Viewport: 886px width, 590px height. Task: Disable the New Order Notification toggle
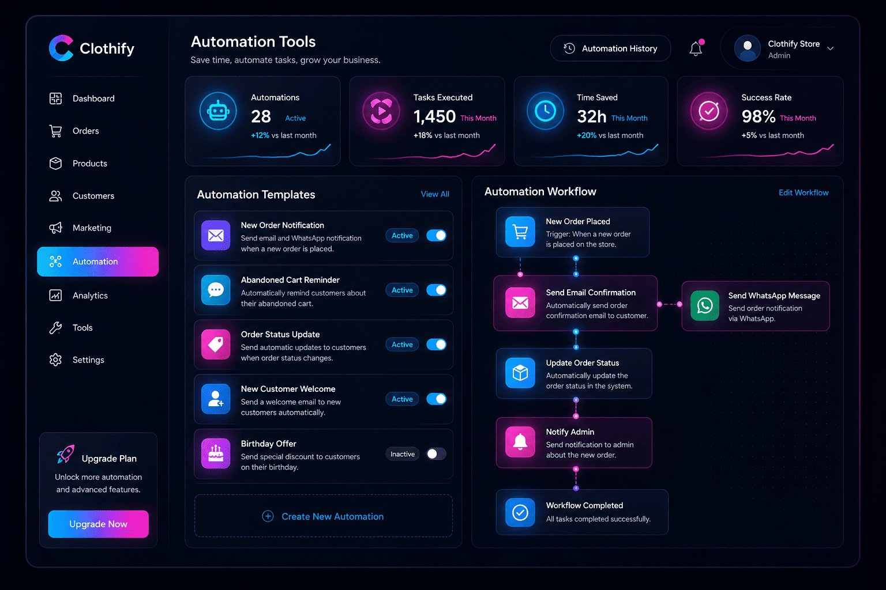tap(436, 235)
